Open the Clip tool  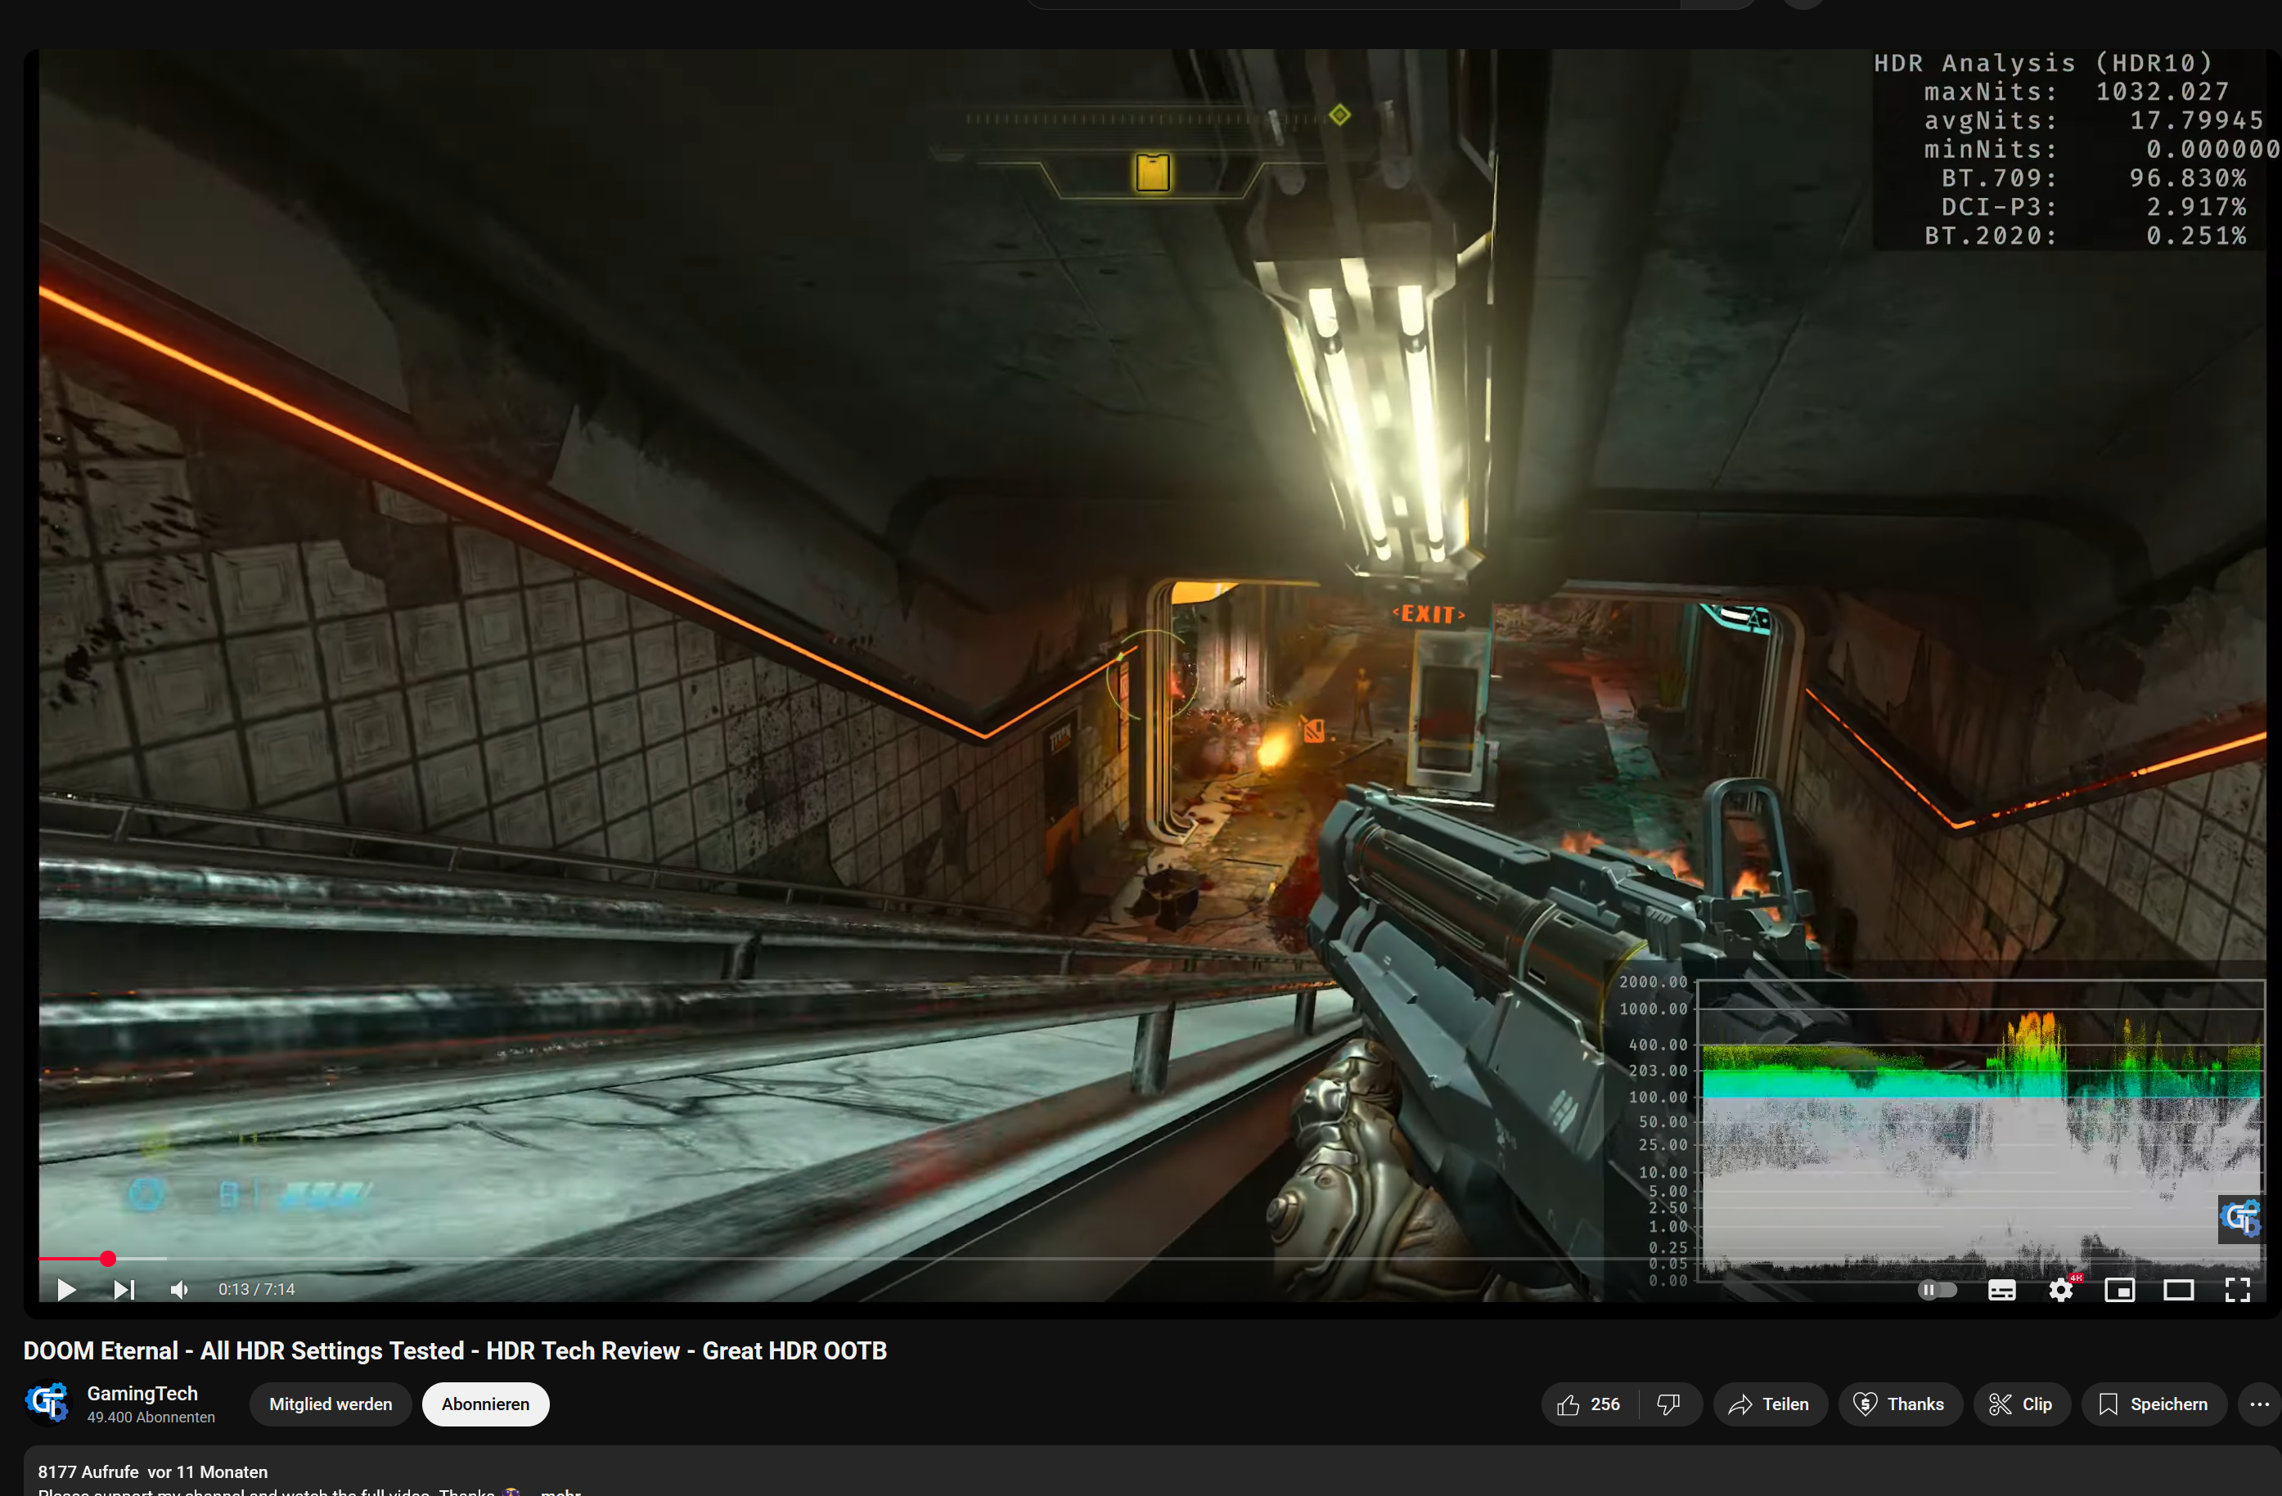(x=2022, y=1404)
